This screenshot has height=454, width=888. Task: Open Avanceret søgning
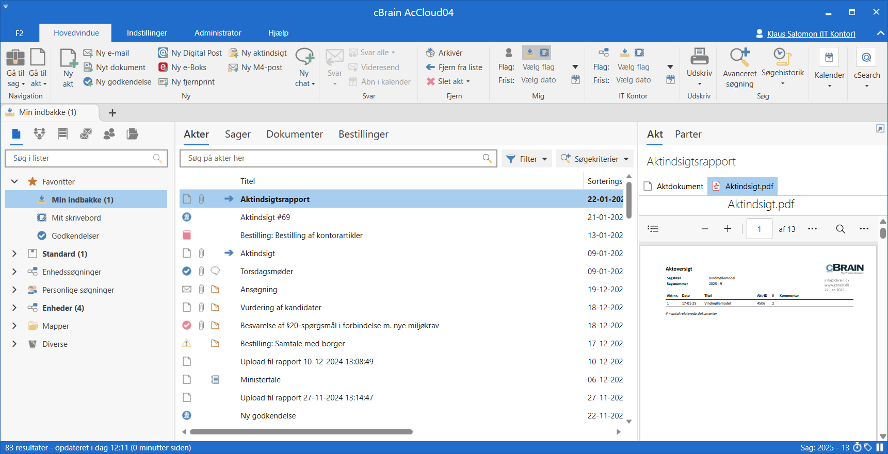point(739,58)
